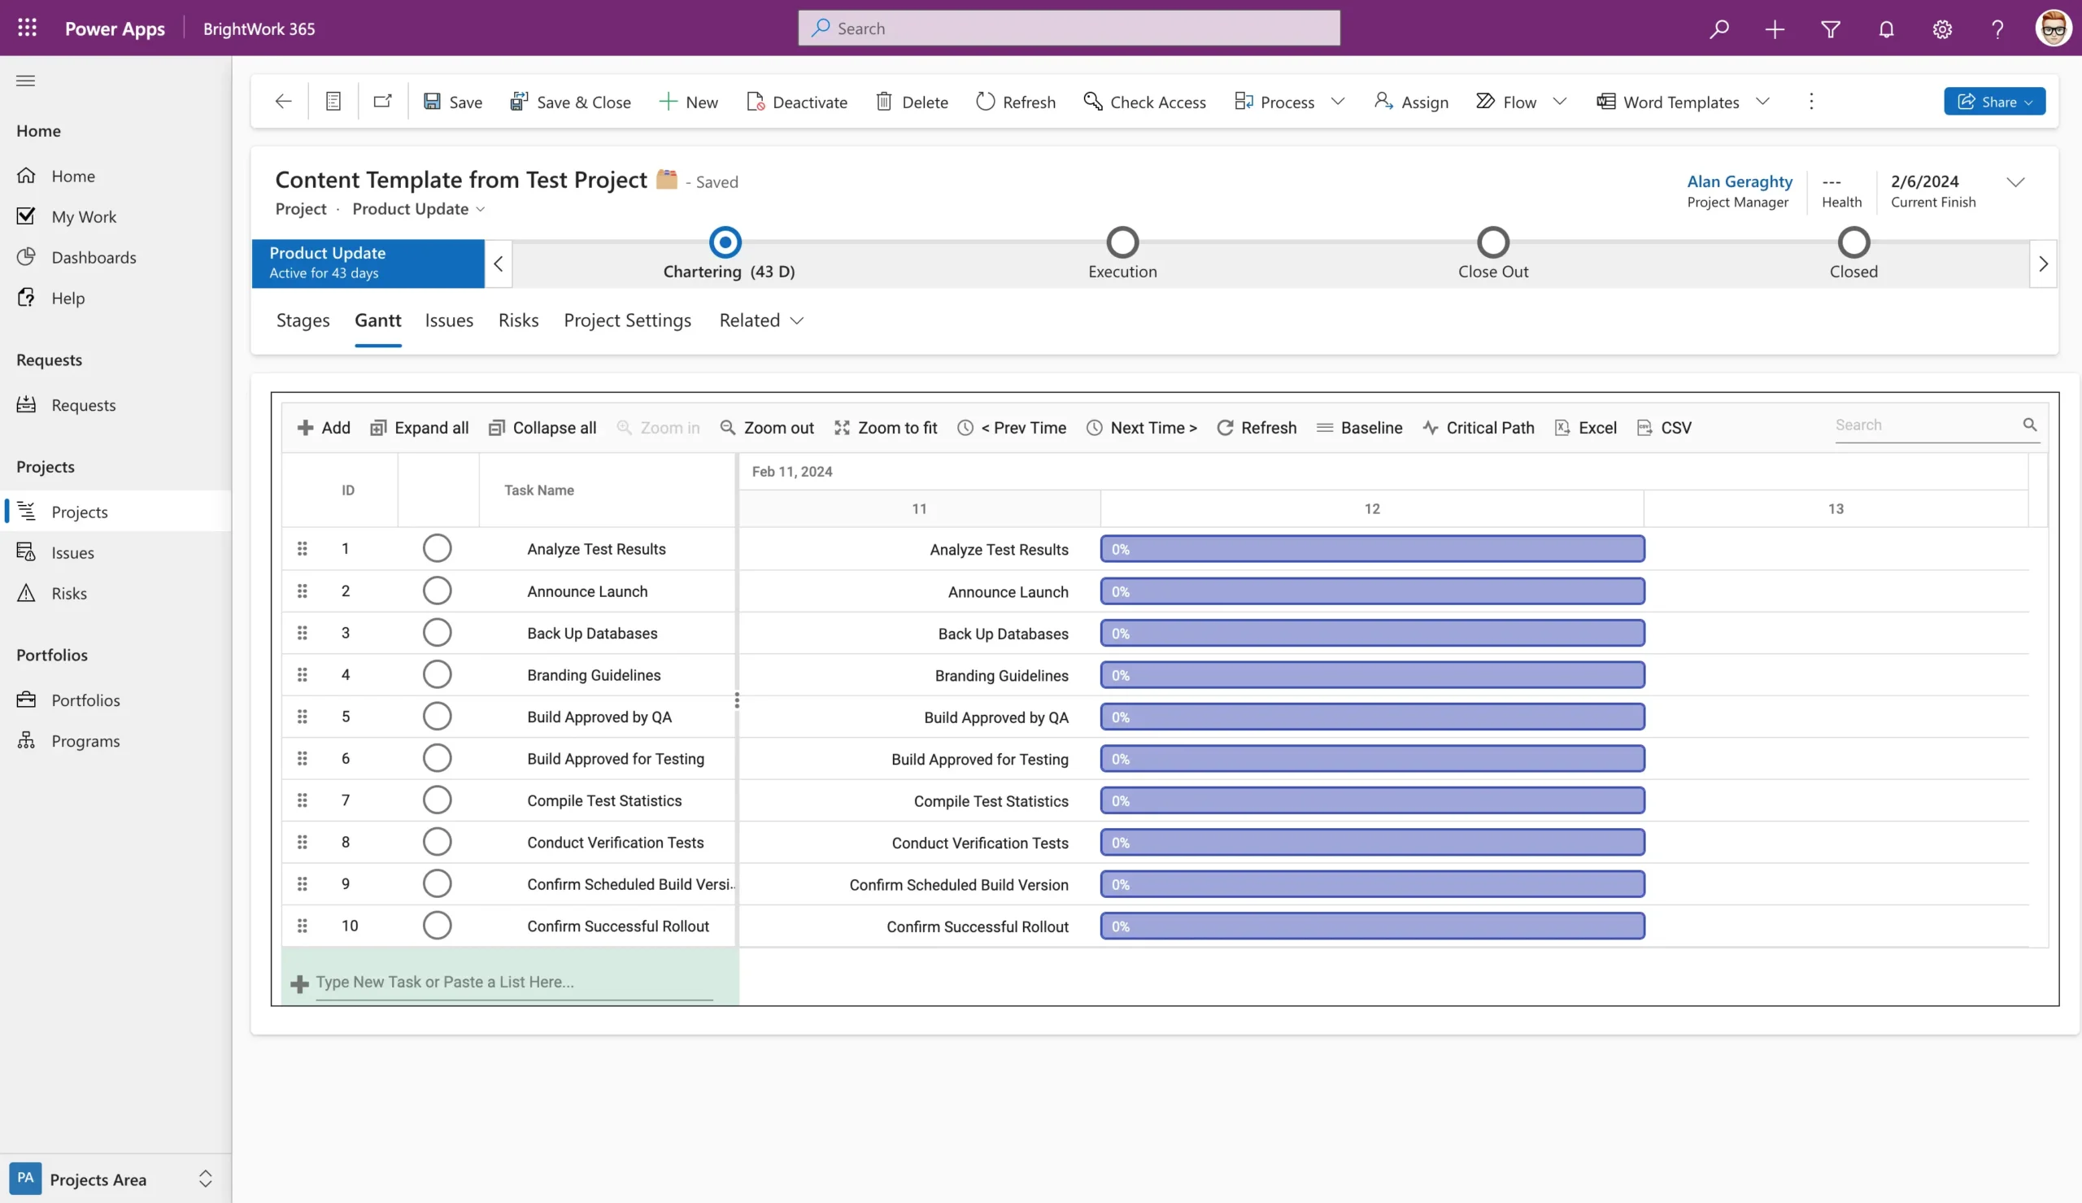
Task: Open the Issues section in the sidebar
Action: pos(72,552)
